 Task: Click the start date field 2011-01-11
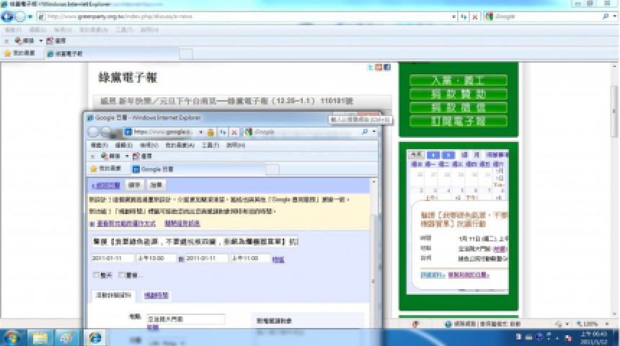coord(112,258)
